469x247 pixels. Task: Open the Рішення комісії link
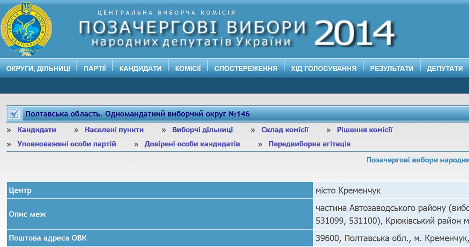click(x=364, y=130)
